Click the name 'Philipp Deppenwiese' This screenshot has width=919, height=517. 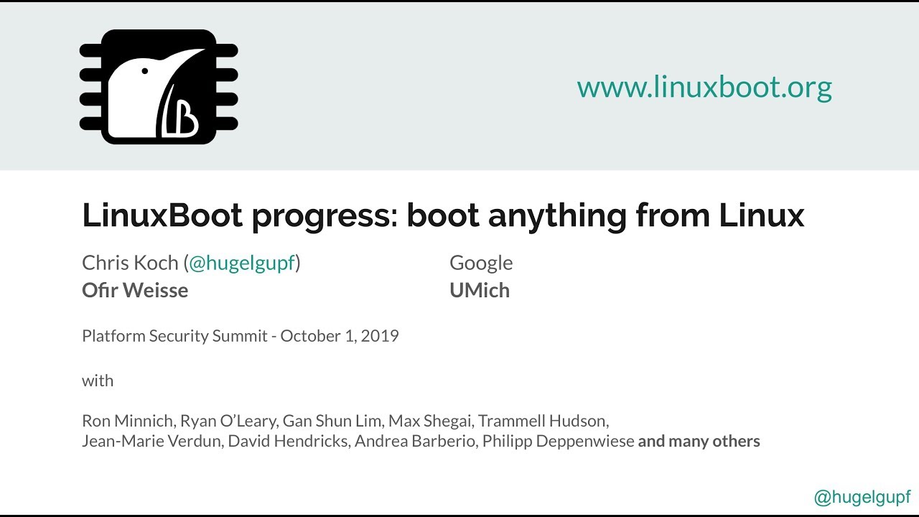pyautogui.click(x=558, y=442)
